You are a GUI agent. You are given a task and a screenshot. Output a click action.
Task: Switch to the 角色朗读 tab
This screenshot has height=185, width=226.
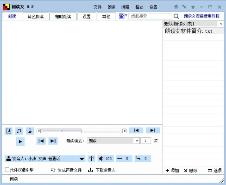pyautogui.click(x=36, y=17)
